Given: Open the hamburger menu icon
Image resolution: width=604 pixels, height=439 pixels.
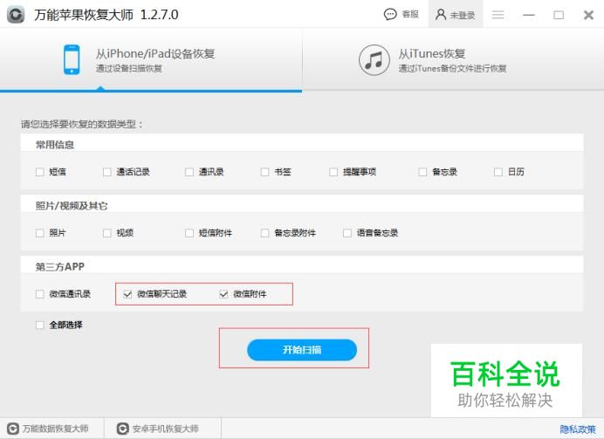Looking at the screenshot, I should 498,15.
